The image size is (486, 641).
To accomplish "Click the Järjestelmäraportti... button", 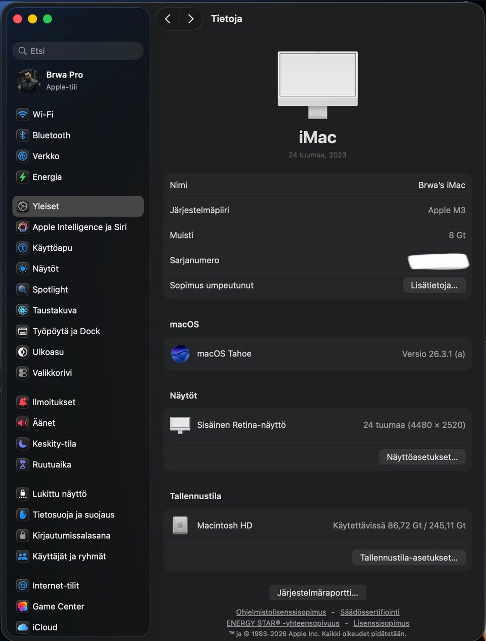I will pos(317,592).
